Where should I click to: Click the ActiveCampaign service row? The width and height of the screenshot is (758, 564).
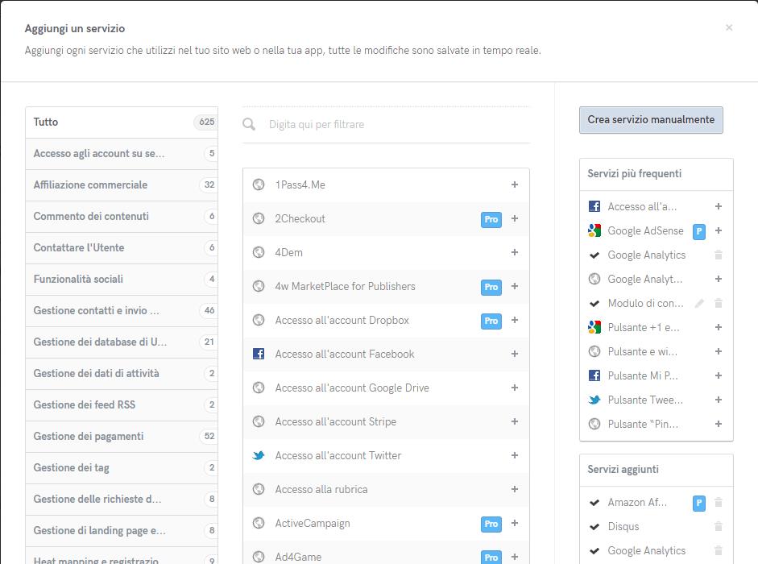pos(313,523)
